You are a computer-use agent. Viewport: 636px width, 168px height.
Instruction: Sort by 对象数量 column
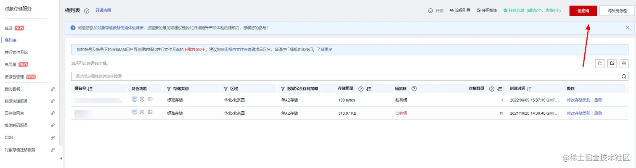coord(499,89)
